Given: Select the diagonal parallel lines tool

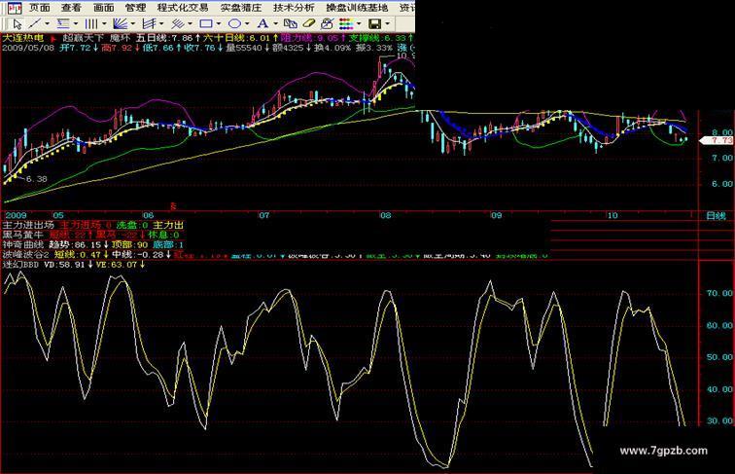Looking at the screenshot, I should (x=177, y=23).
